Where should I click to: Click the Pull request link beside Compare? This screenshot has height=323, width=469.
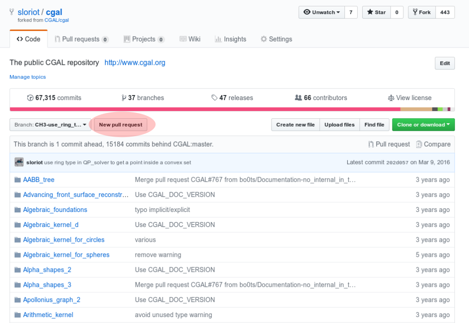[389, 144]
